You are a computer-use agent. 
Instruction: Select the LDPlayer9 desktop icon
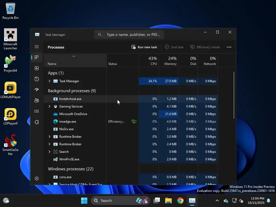click(x=11, y=116)
